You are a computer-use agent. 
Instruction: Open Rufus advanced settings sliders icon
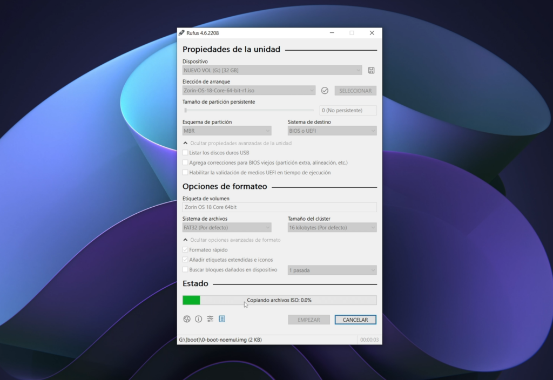210,319
